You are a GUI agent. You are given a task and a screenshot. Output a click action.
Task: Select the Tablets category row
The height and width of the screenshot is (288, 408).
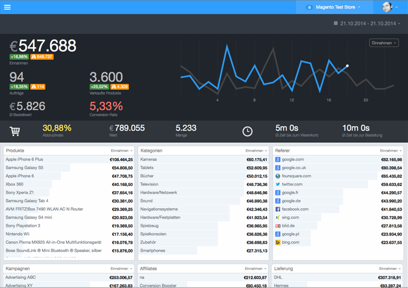203,168
